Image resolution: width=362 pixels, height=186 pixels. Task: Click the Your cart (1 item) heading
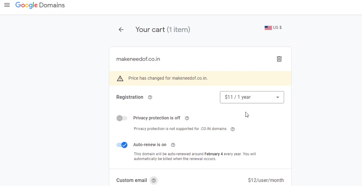click(x=163, y=30)
